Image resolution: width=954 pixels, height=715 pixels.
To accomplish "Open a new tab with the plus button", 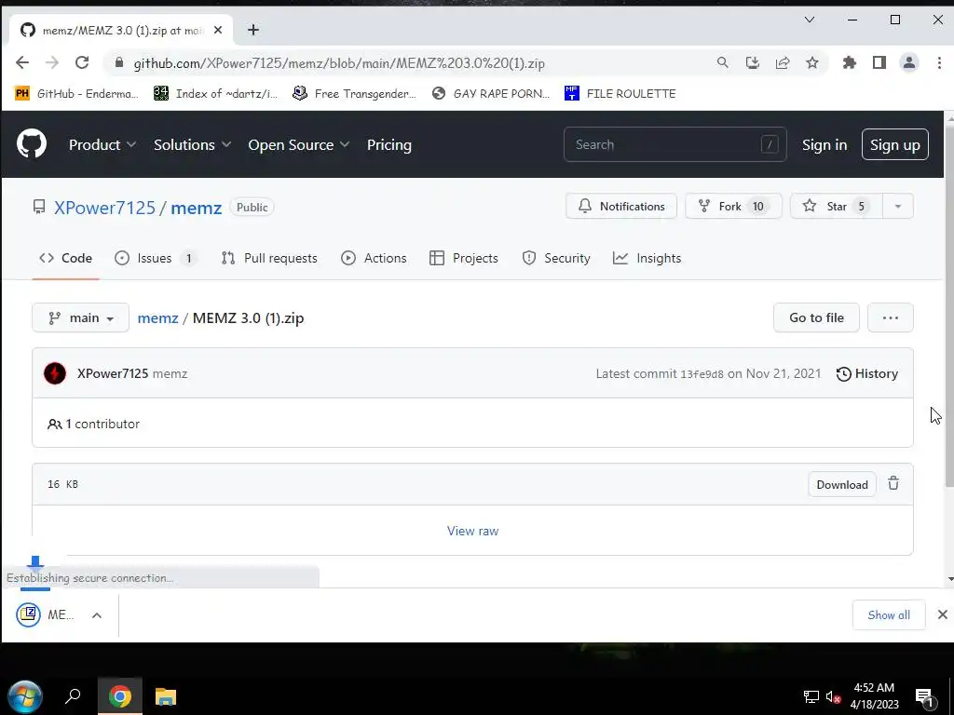I will coord(253,30).
